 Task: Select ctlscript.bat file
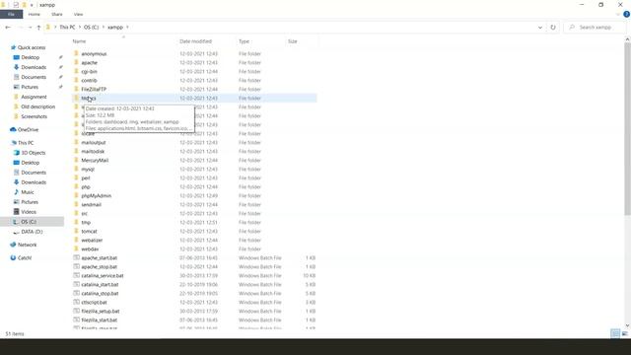click(x=95, y=302)
